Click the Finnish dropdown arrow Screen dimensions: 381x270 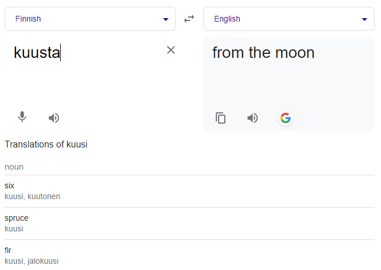tap(166, 19)
